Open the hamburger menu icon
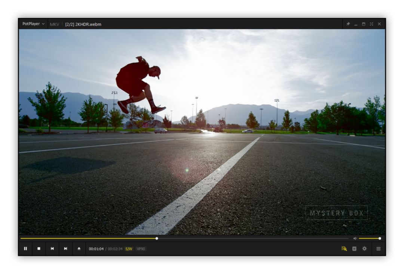The image size is (404, 274). click(x=379, y=249)
